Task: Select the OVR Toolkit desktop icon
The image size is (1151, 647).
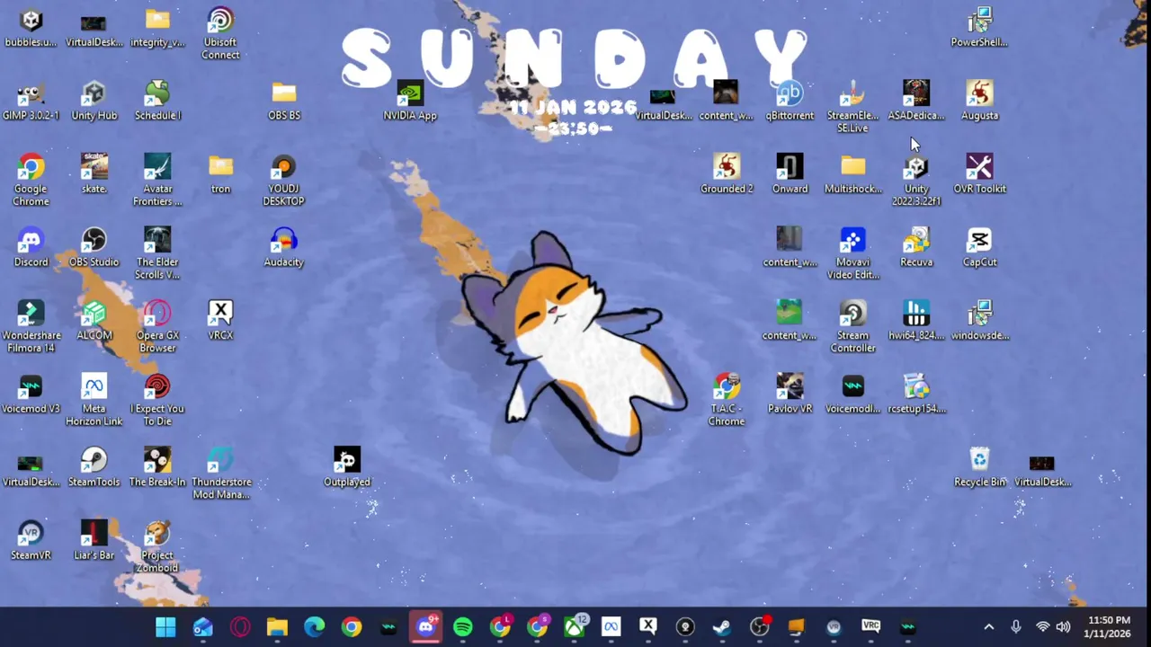Action: click(x=979, y=173)
